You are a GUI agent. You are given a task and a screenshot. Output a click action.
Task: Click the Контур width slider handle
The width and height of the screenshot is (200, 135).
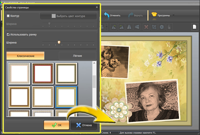coord(49,24)
